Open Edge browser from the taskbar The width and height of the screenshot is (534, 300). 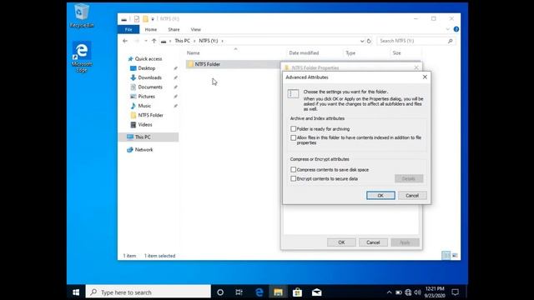pos(259,292)
